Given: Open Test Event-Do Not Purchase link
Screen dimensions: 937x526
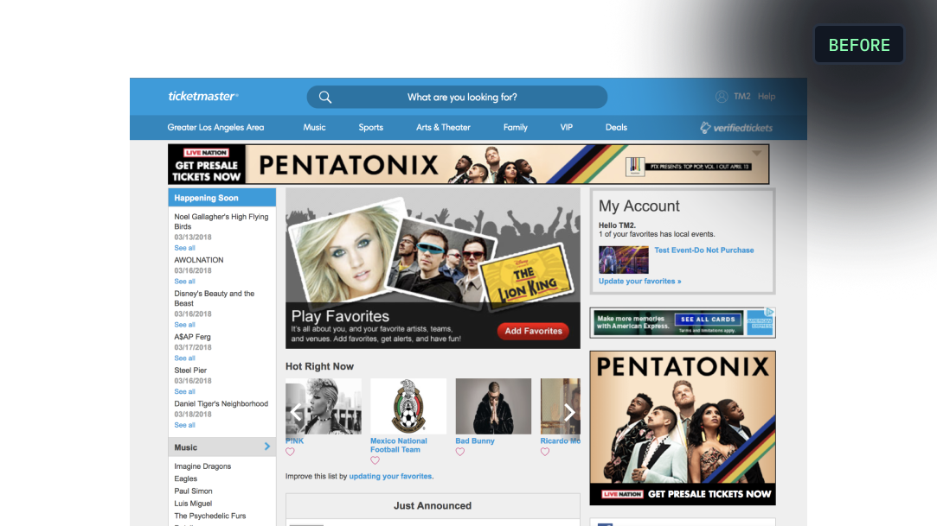Looking at the screenshot, I should 704,250.
